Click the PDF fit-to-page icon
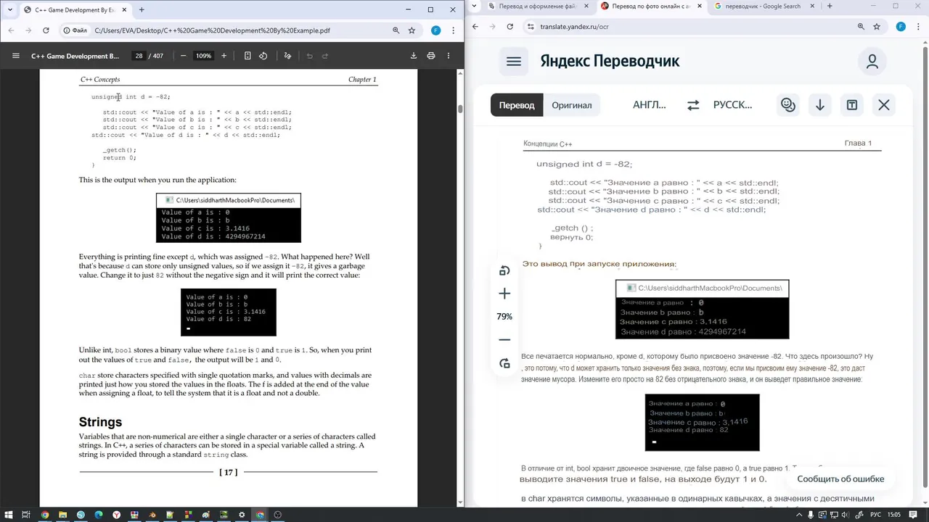This screenshot has width=929, height=522. tap(247, 56)
